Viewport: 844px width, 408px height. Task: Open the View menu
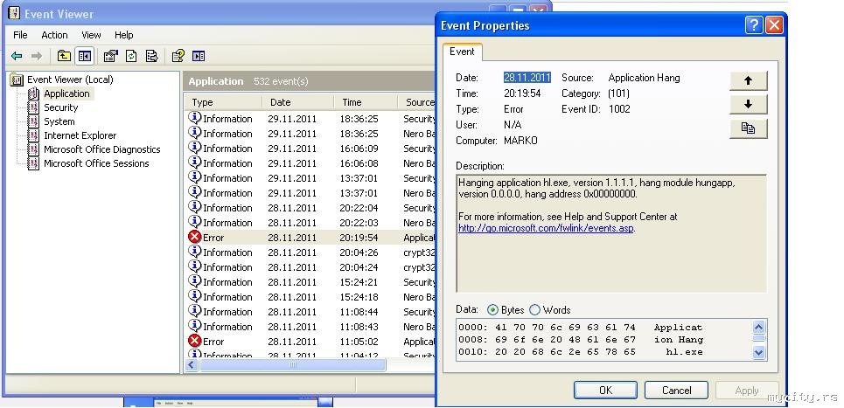[91, 35]
